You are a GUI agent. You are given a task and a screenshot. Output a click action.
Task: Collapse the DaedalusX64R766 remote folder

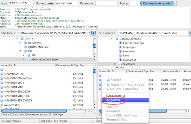tap(112, 39)
